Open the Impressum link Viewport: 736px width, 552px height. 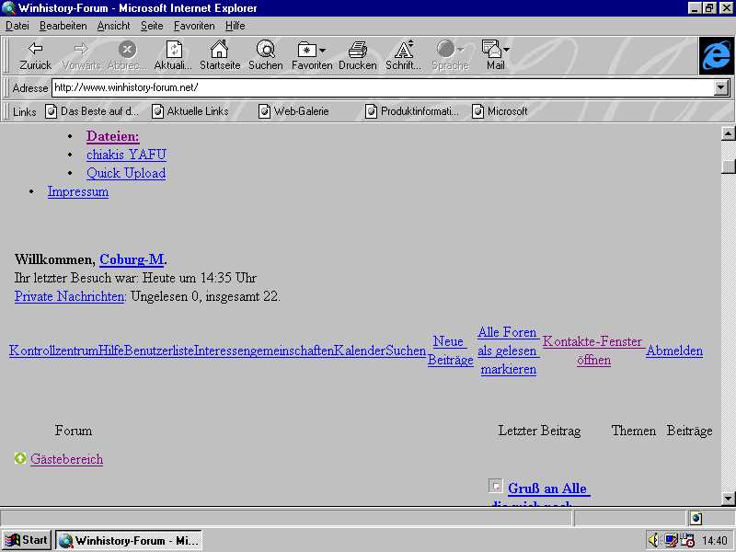[78, 191]
